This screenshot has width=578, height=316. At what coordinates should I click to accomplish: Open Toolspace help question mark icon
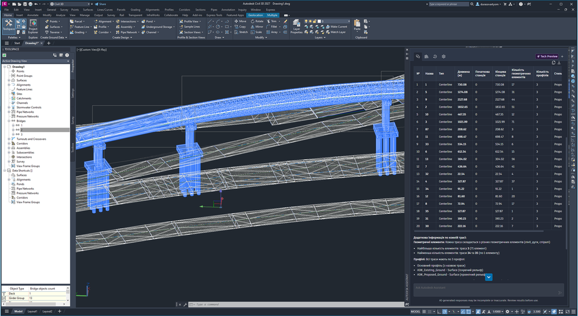67,55
